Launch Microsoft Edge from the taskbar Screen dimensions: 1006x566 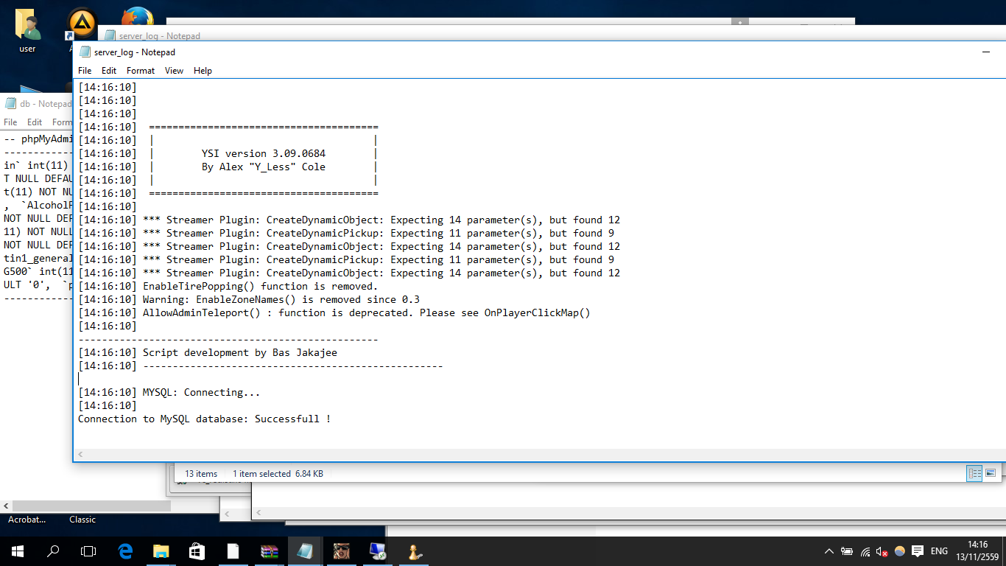tap(125, 551)
